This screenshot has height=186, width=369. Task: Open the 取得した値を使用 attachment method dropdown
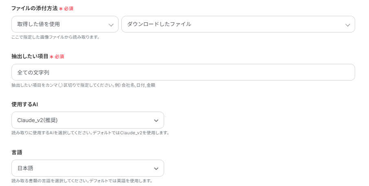tap(65, 24)
